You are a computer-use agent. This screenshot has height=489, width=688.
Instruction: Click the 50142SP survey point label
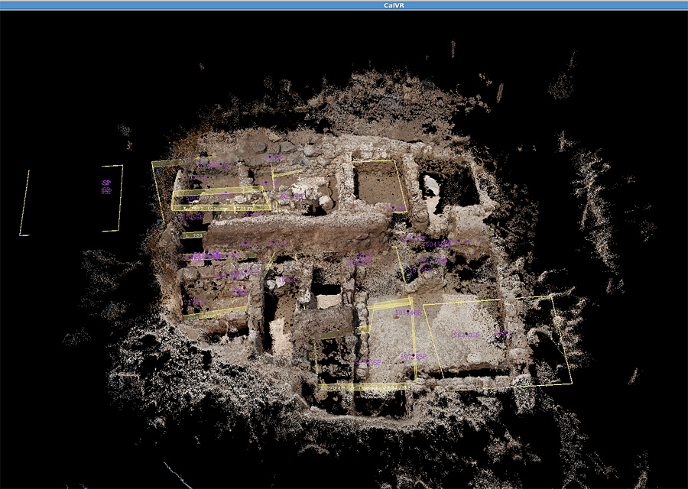tap(291, 197)
